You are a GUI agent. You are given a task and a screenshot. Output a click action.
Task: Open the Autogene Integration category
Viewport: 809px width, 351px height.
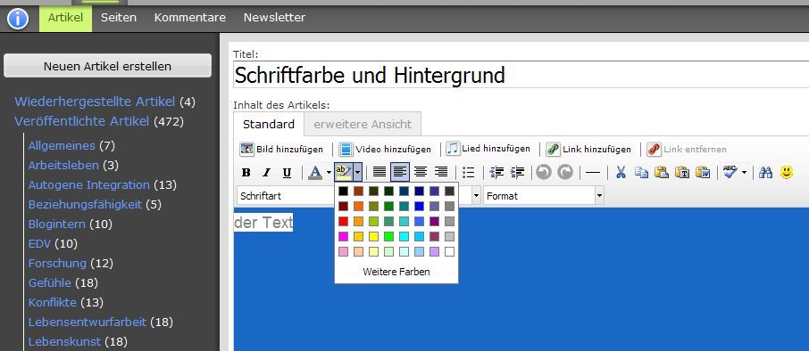pos(88,184)
